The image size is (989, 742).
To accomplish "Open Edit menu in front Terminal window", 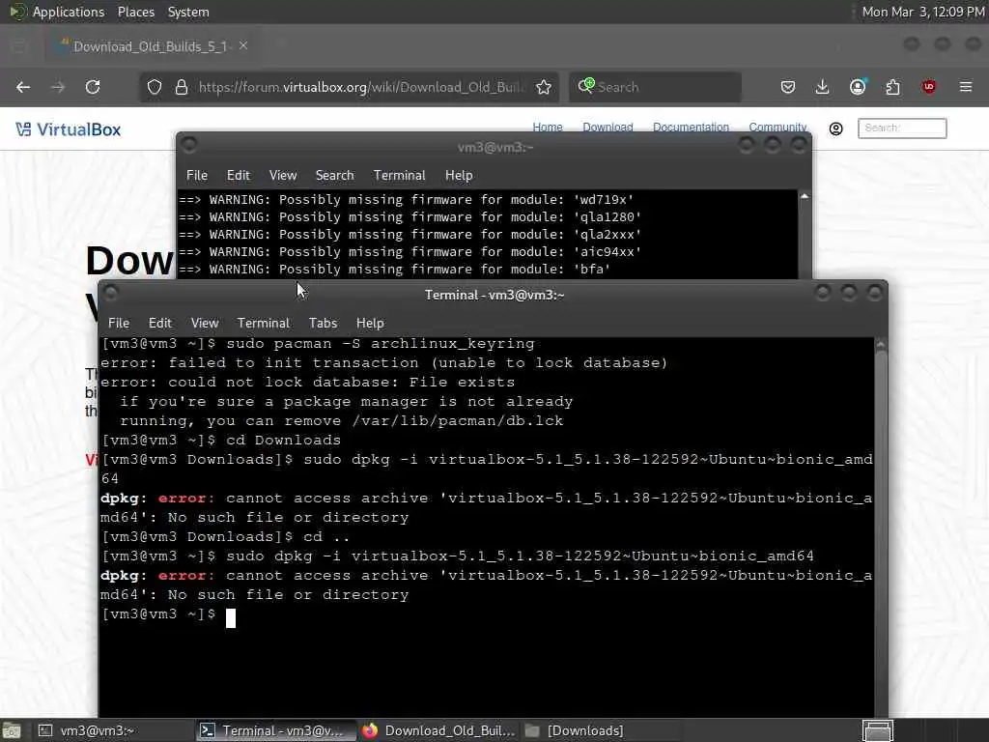I will coord(159,323).
